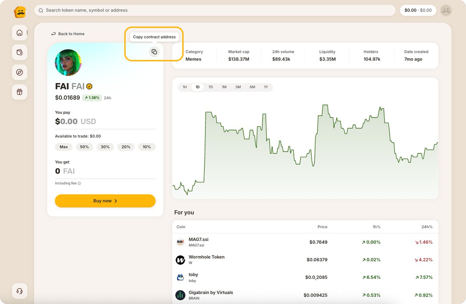Viewport: 466px width, 304px height.
Task: Open the Gigabrain by Virtuals row name
Action: point(211,292)
